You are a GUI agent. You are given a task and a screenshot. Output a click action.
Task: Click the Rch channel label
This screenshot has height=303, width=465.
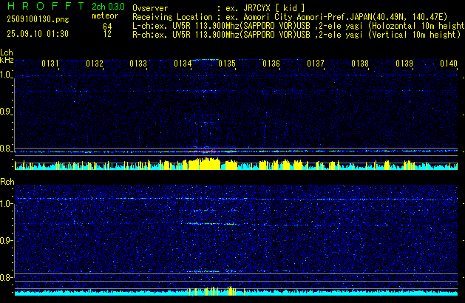[x=7, y=182]
